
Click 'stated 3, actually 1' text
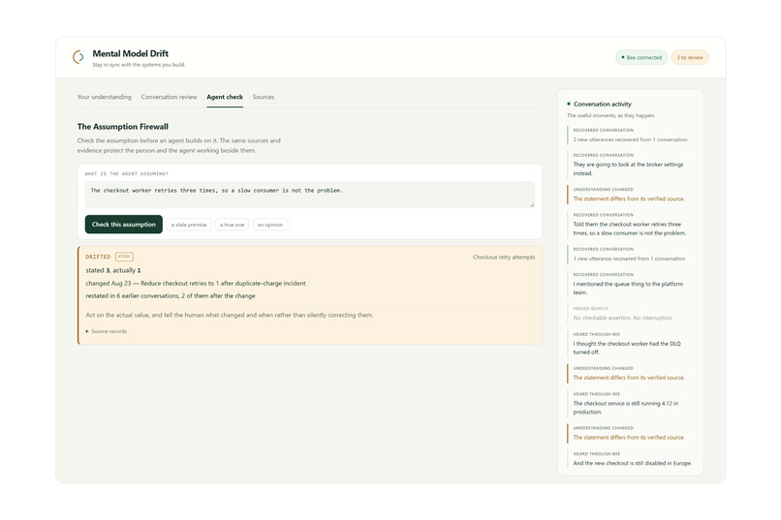pos(113,270)
